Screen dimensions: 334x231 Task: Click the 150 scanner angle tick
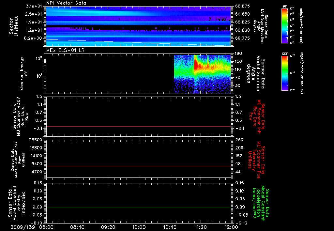point(238,62)
